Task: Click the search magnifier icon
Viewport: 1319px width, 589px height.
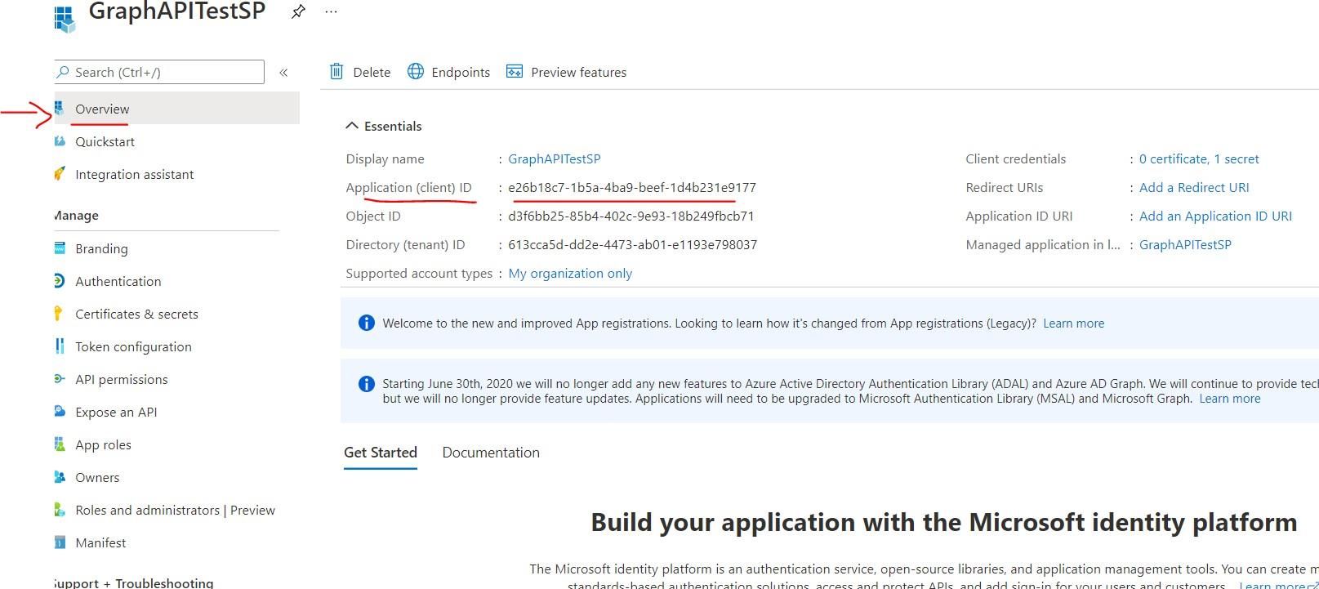Action: (x=63, y=72)
